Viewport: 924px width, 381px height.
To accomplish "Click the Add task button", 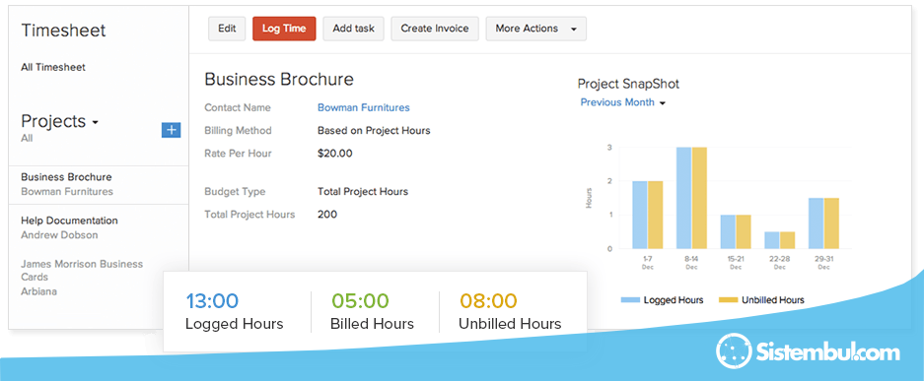I will coord(353,29).
